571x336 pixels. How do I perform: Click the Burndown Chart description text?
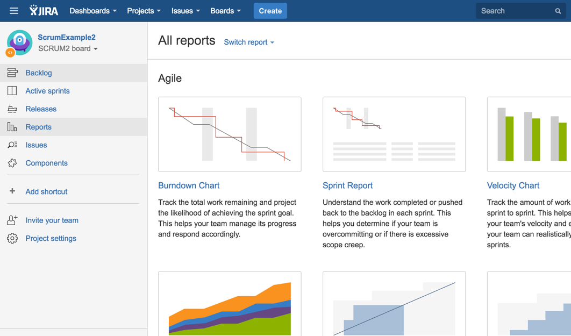227,218
